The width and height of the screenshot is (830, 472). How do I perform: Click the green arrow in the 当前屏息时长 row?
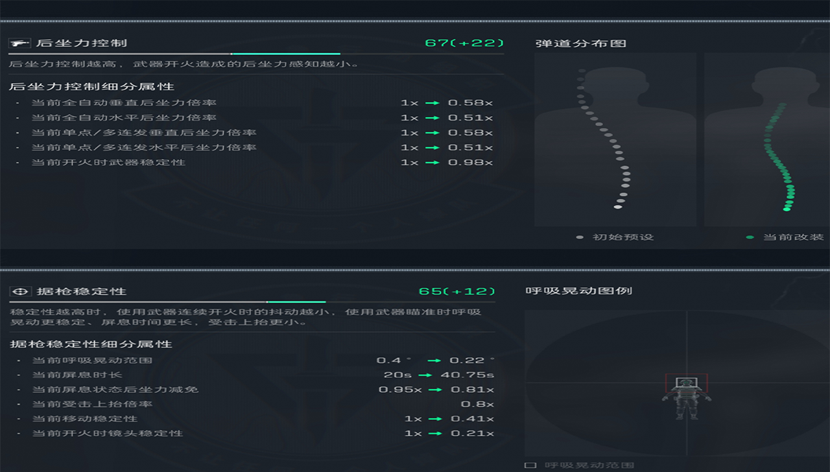425,375
